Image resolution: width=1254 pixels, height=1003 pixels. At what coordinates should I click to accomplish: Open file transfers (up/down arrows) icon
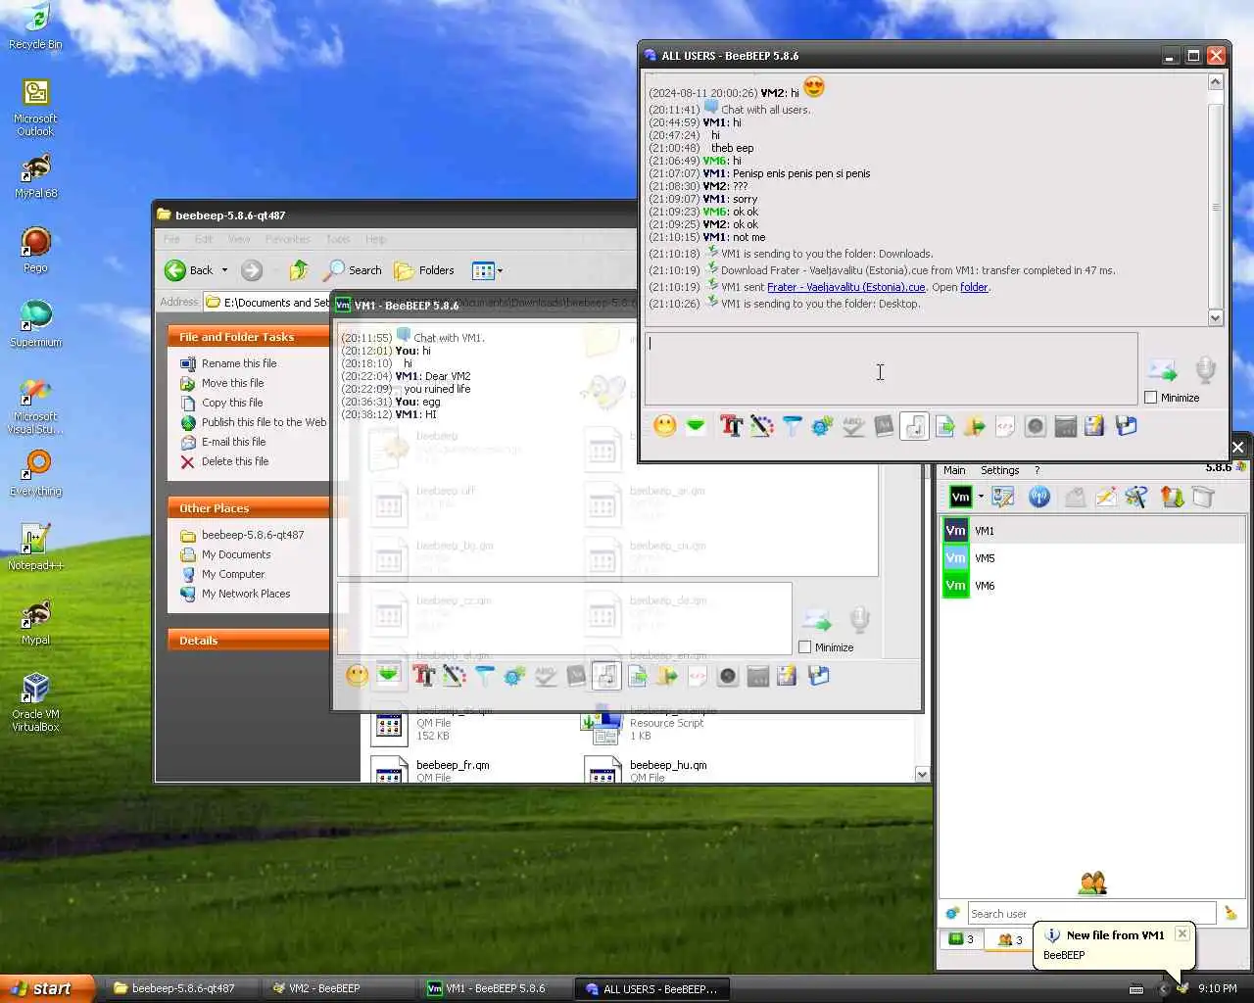point(1173,497)
